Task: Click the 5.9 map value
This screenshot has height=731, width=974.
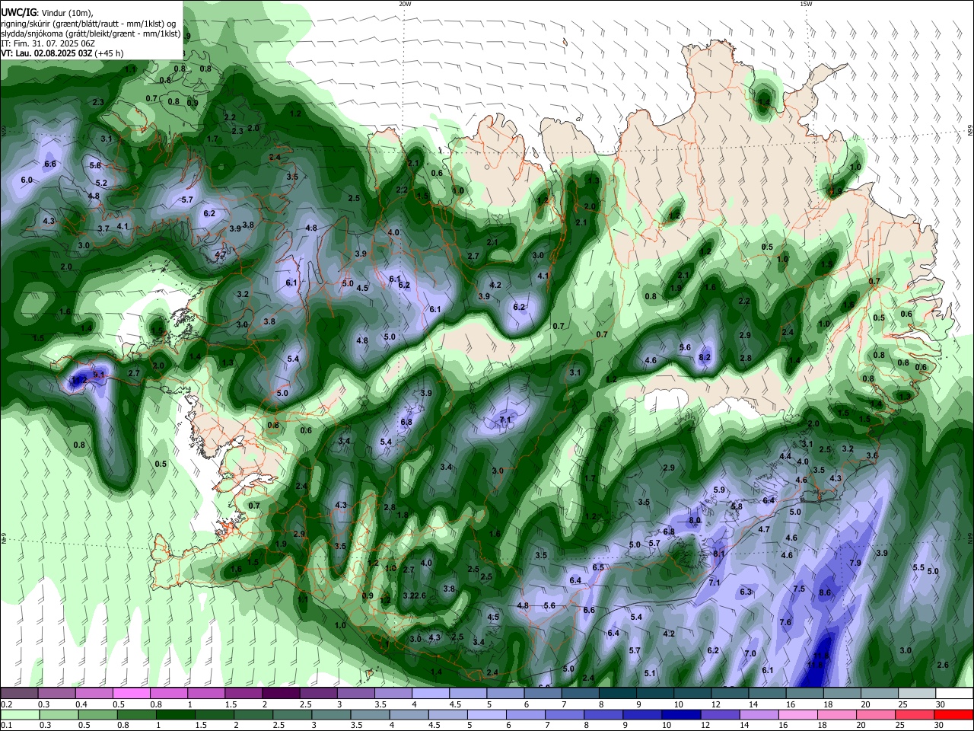Action: coord(719,490)
